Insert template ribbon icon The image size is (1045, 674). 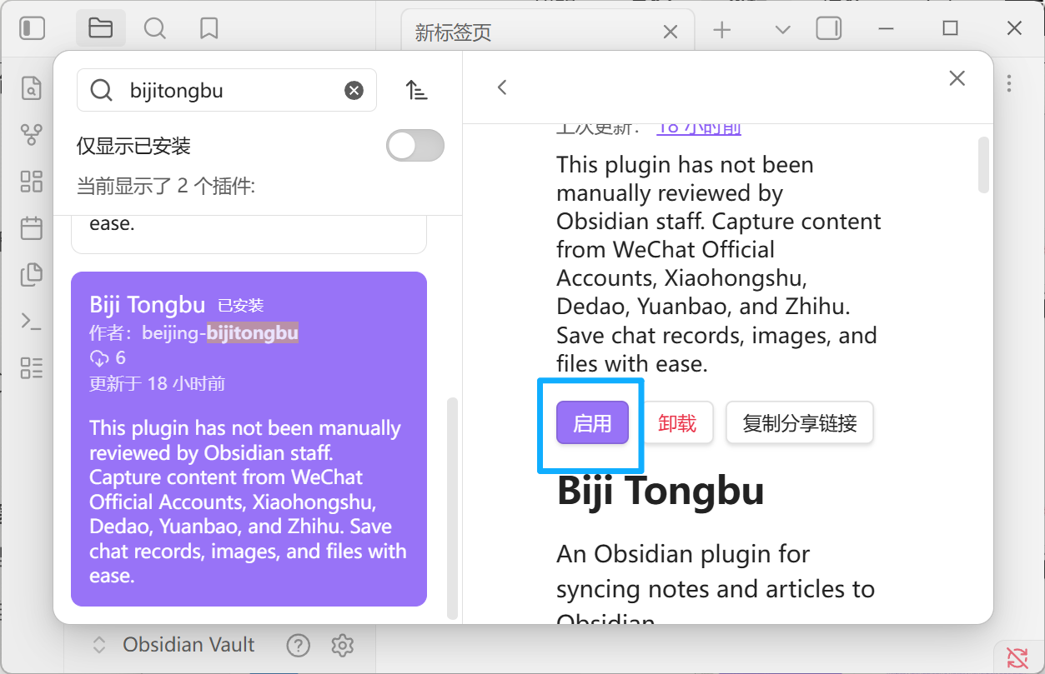pyautogui.click(x=31, y=274)
